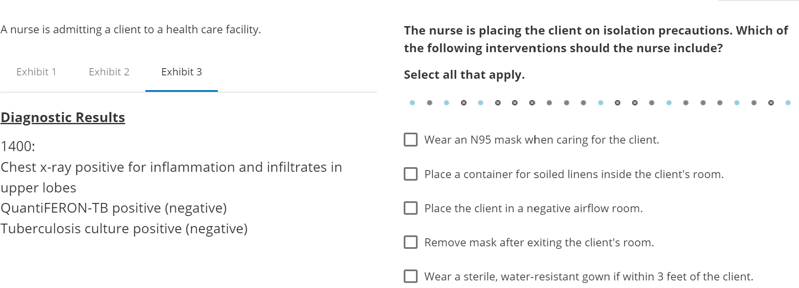The height and width of the screenshot is (288, 799).
Task: Toggle the sterile water-resistant gown checkbox
Action: click(x=410, y=276)
